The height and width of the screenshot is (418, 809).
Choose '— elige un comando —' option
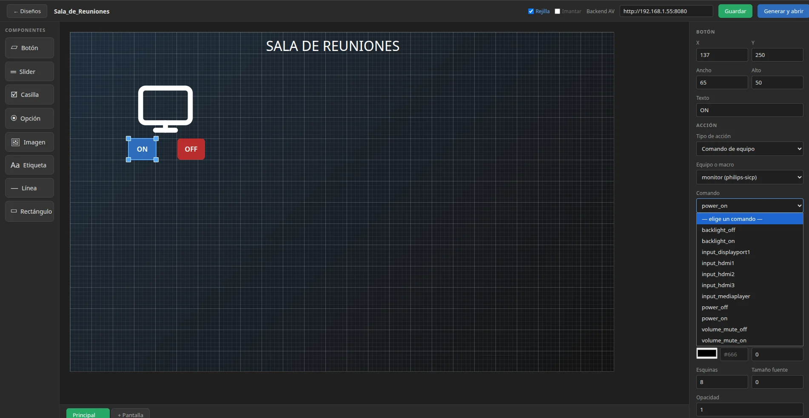click(x=749, y=219)
